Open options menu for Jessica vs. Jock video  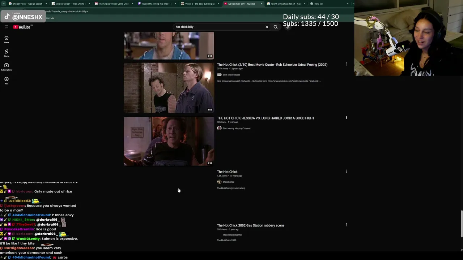point(346,118)
